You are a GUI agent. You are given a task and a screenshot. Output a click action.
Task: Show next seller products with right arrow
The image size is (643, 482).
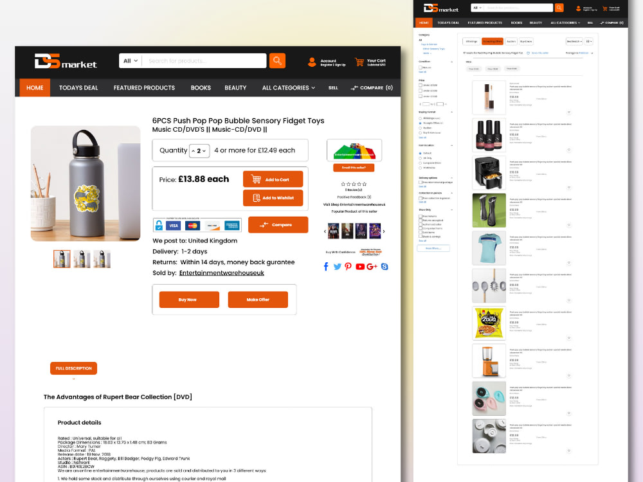click(384, 231)
